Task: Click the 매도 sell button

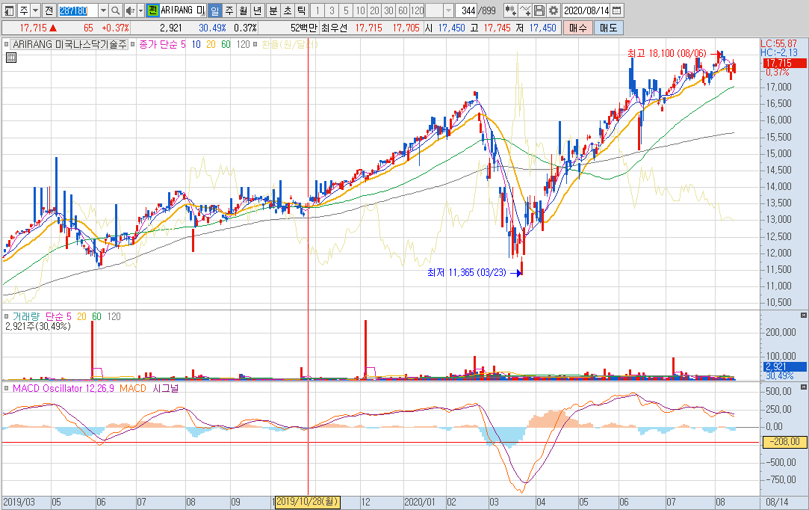Action: [608, 28]
